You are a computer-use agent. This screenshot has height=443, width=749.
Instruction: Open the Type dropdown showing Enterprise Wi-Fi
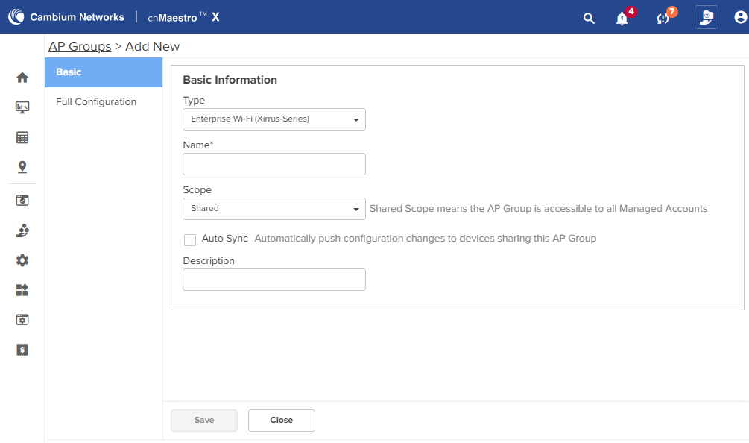tap(274, 119)
